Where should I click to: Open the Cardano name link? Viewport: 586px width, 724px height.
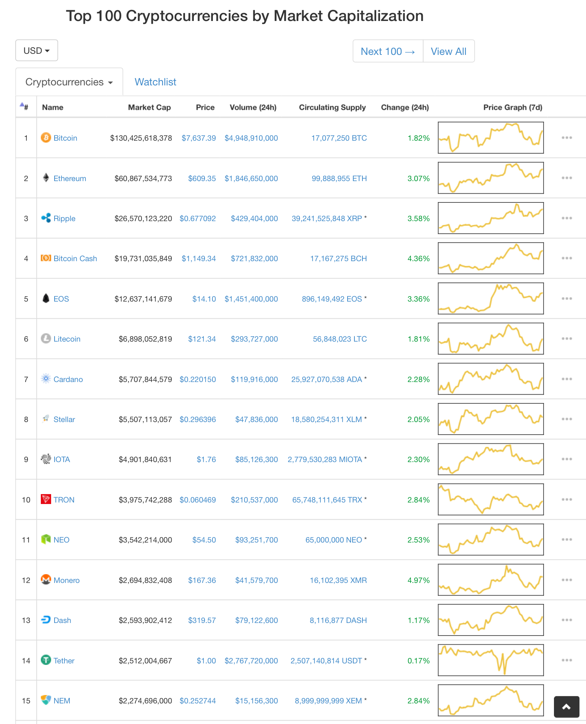[68, 379]
